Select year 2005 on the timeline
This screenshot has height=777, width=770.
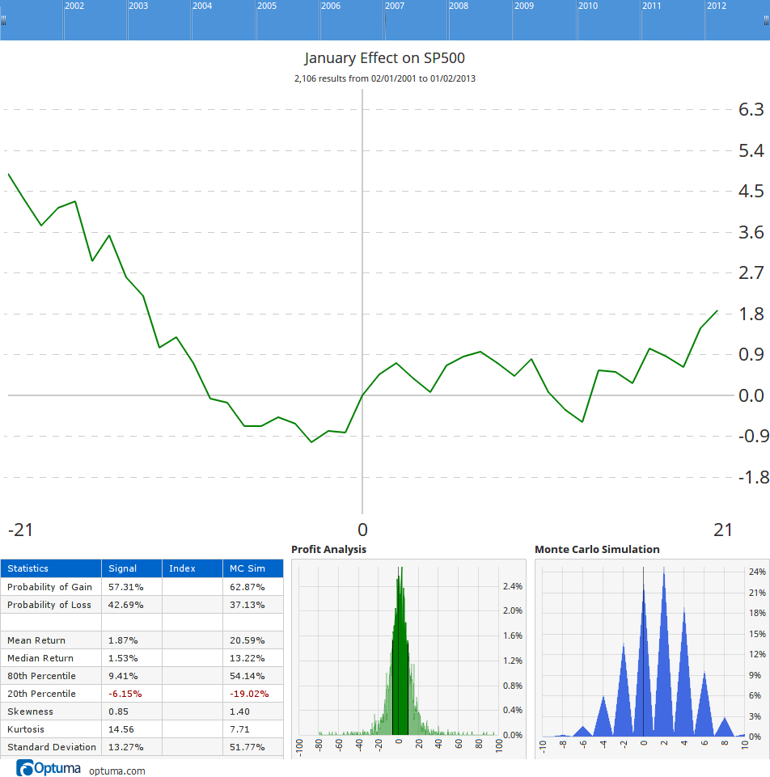(x=267, y=6)
